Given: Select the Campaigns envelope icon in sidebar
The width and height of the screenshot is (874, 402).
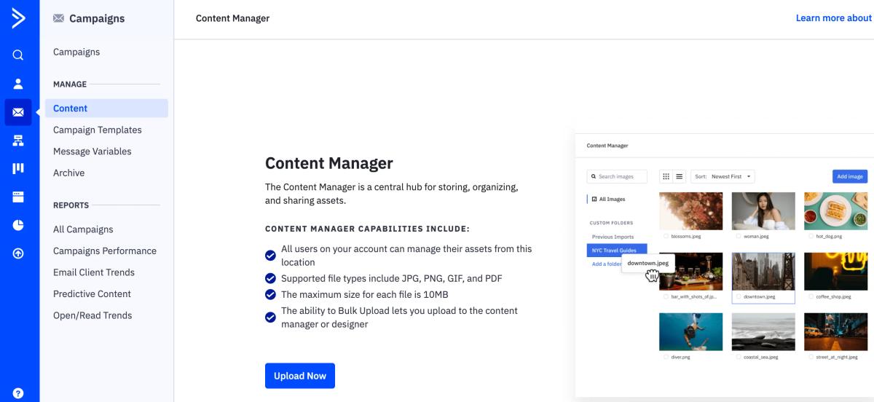Looking at the screenshot, I should coord(18,112).
